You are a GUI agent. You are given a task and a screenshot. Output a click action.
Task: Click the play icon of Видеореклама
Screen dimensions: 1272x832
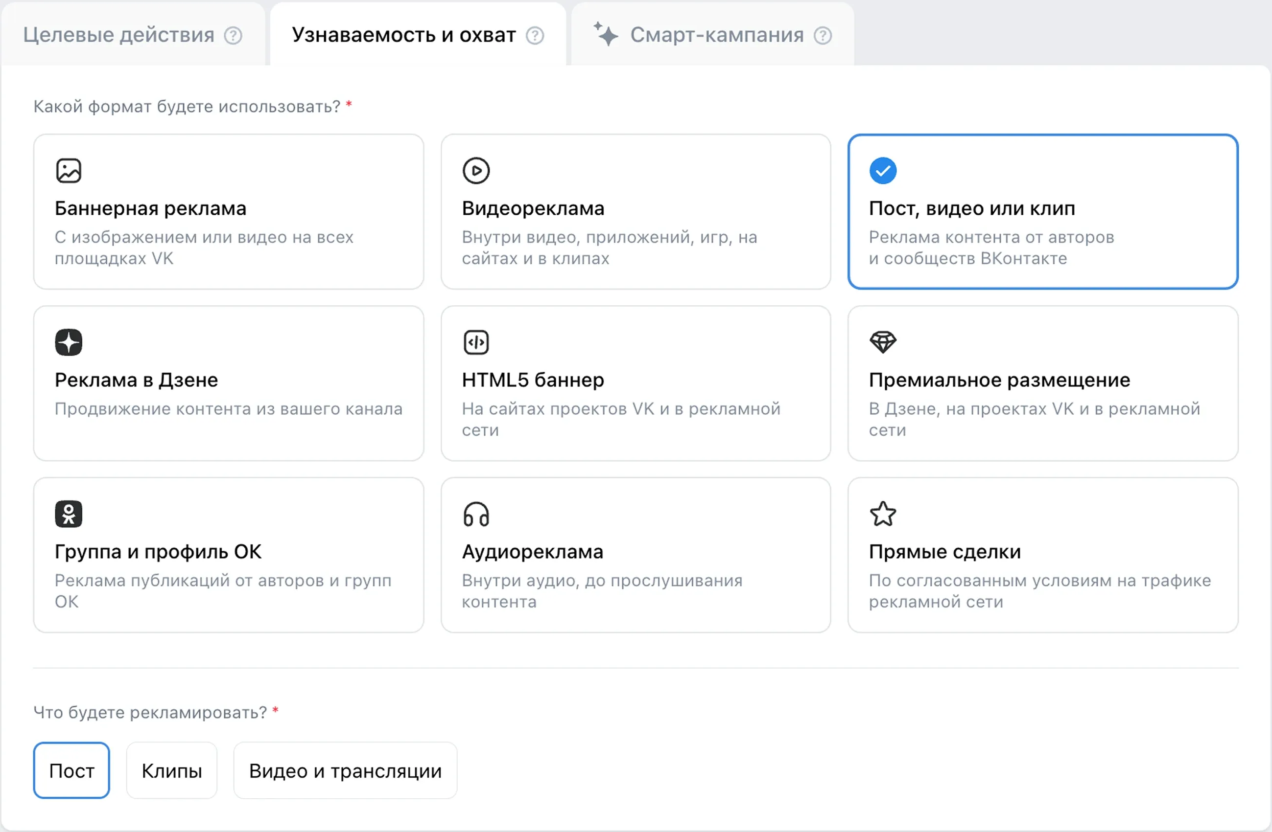476,171
